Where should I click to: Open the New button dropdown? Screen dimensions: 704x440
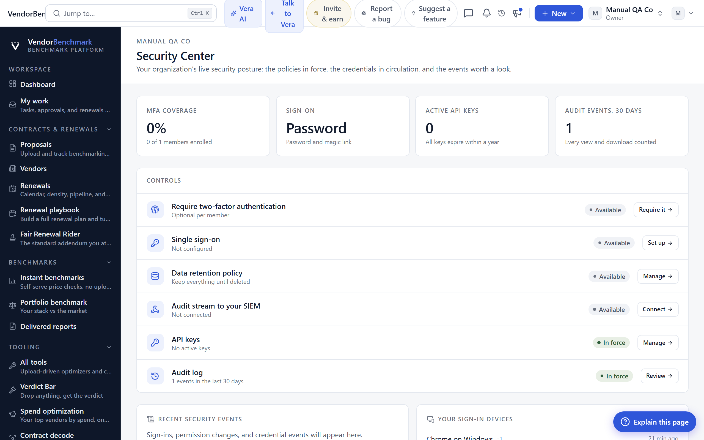click(x=558, y=13)
